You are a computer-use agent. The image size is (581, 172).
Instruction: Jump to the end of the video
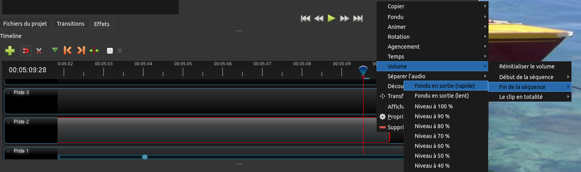click(x=358, y=18)
